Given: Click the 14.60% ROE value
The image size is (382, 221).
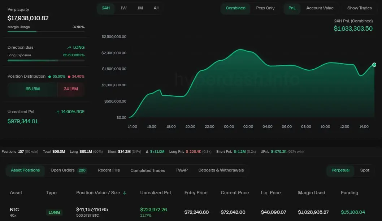Looking at the screenshot, I should (73, 112).
